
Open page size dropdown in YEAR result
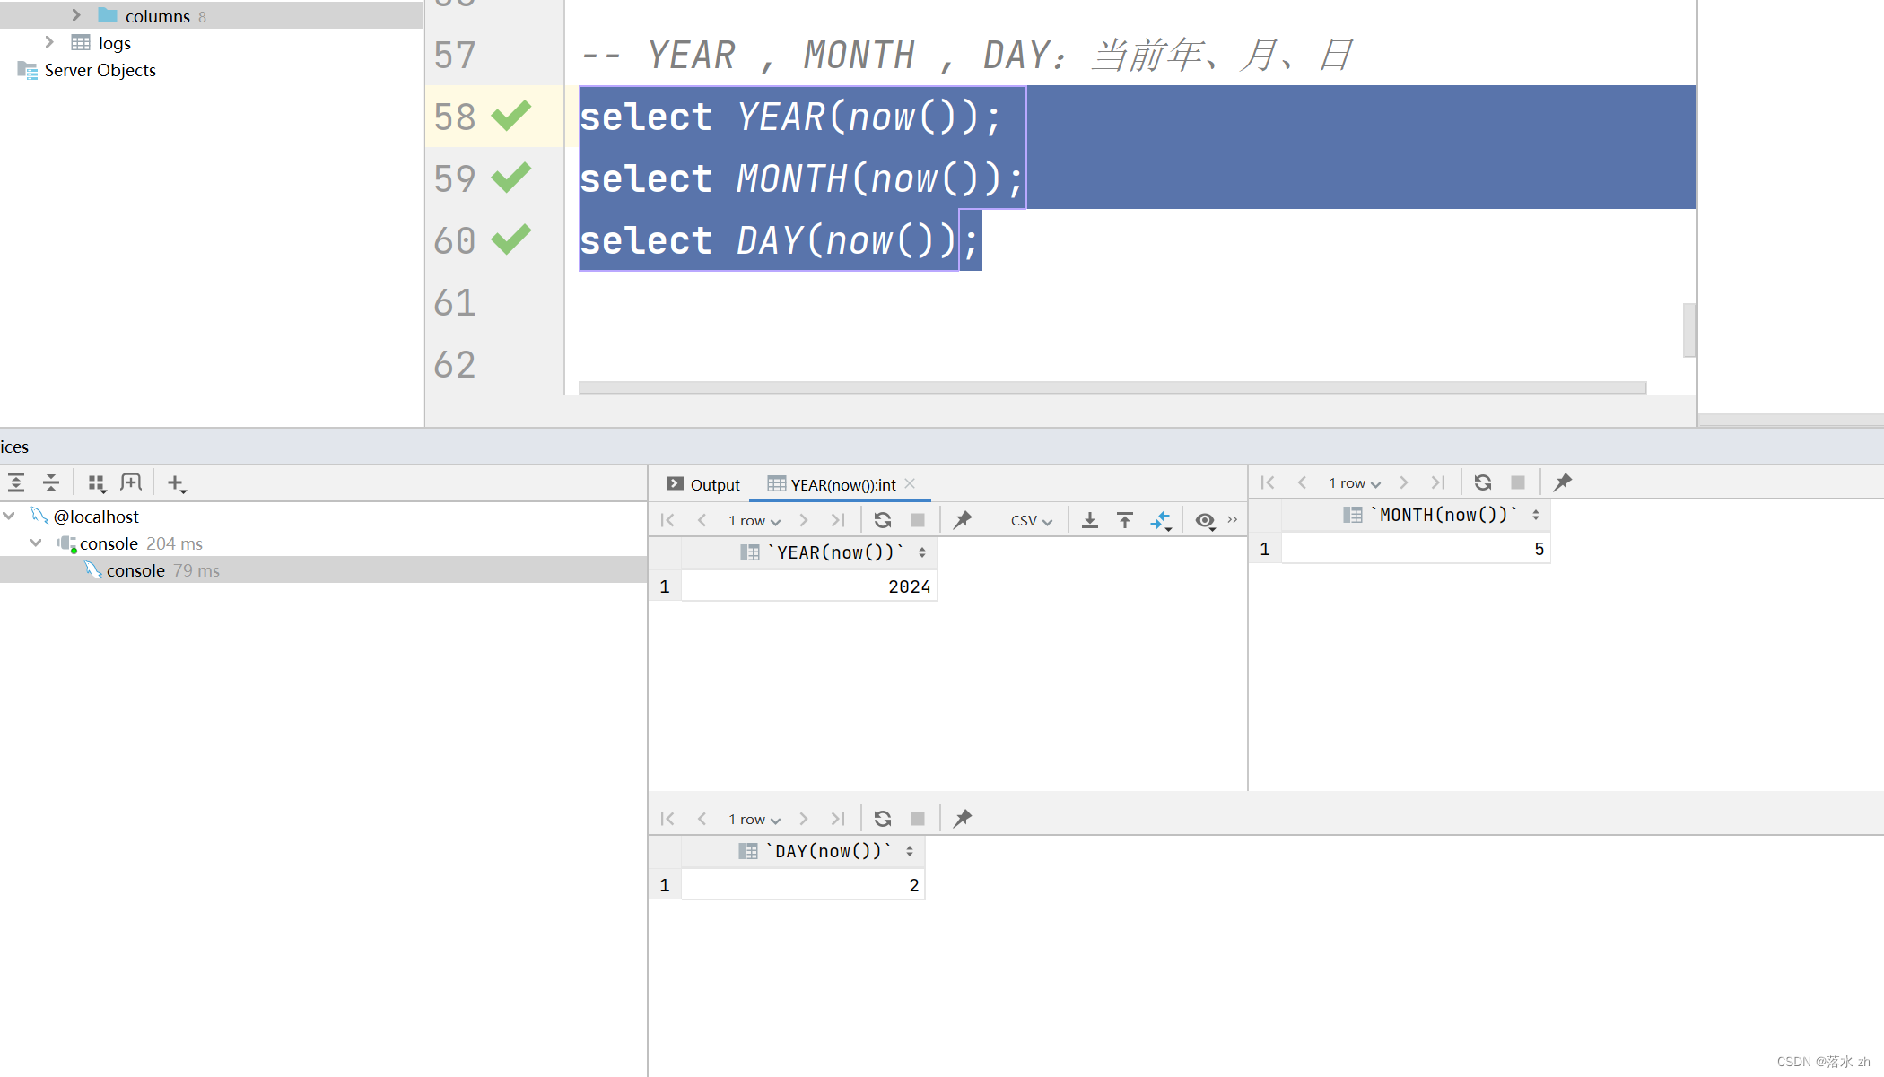[754, 520]
